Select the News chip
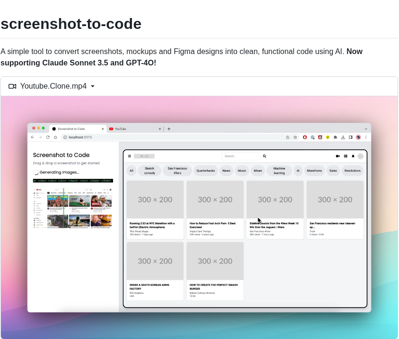The image size is (399, 339). pyautogui.click(x=226, y=171)
